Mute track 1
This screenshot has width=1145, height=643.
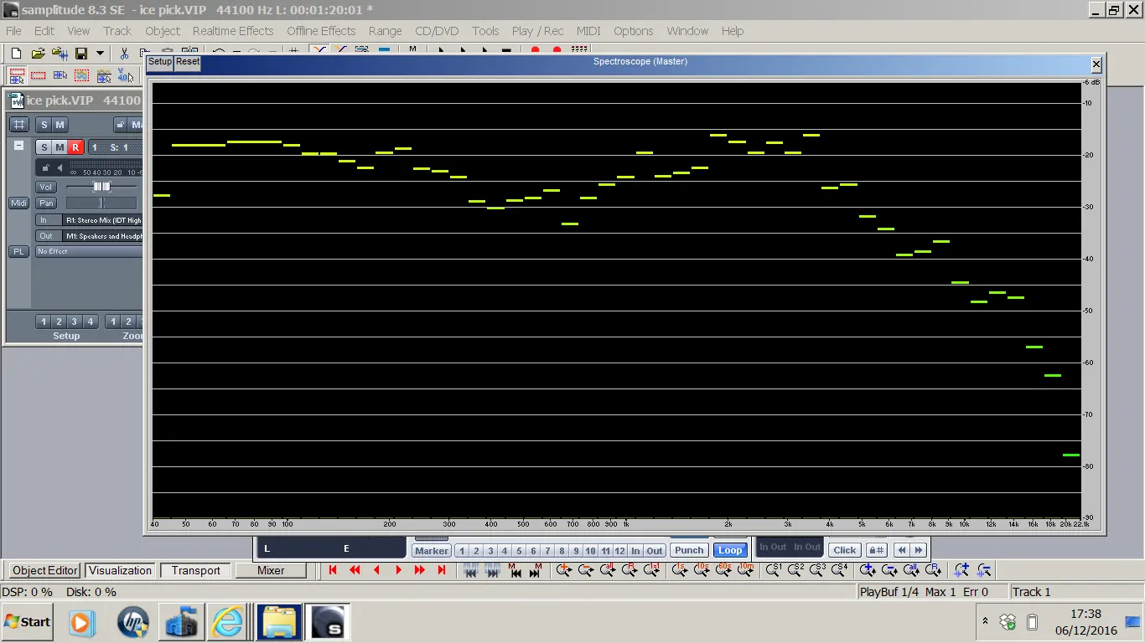tap(60, 147)
